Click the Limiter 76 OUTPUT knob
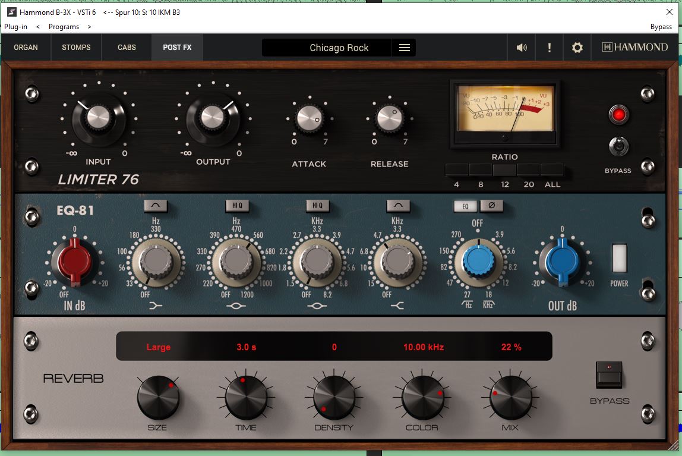 tap(213, 118)
